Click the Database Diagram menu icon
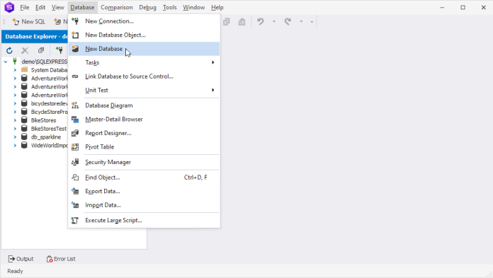Image resolution: width=493 pixels, height=278 pixels. click(75, 105)
